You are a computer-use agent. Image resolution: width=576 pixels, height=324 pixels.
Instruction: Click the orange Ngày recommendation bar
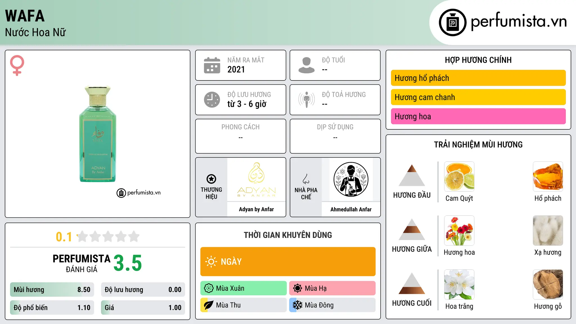coord(288,262)
